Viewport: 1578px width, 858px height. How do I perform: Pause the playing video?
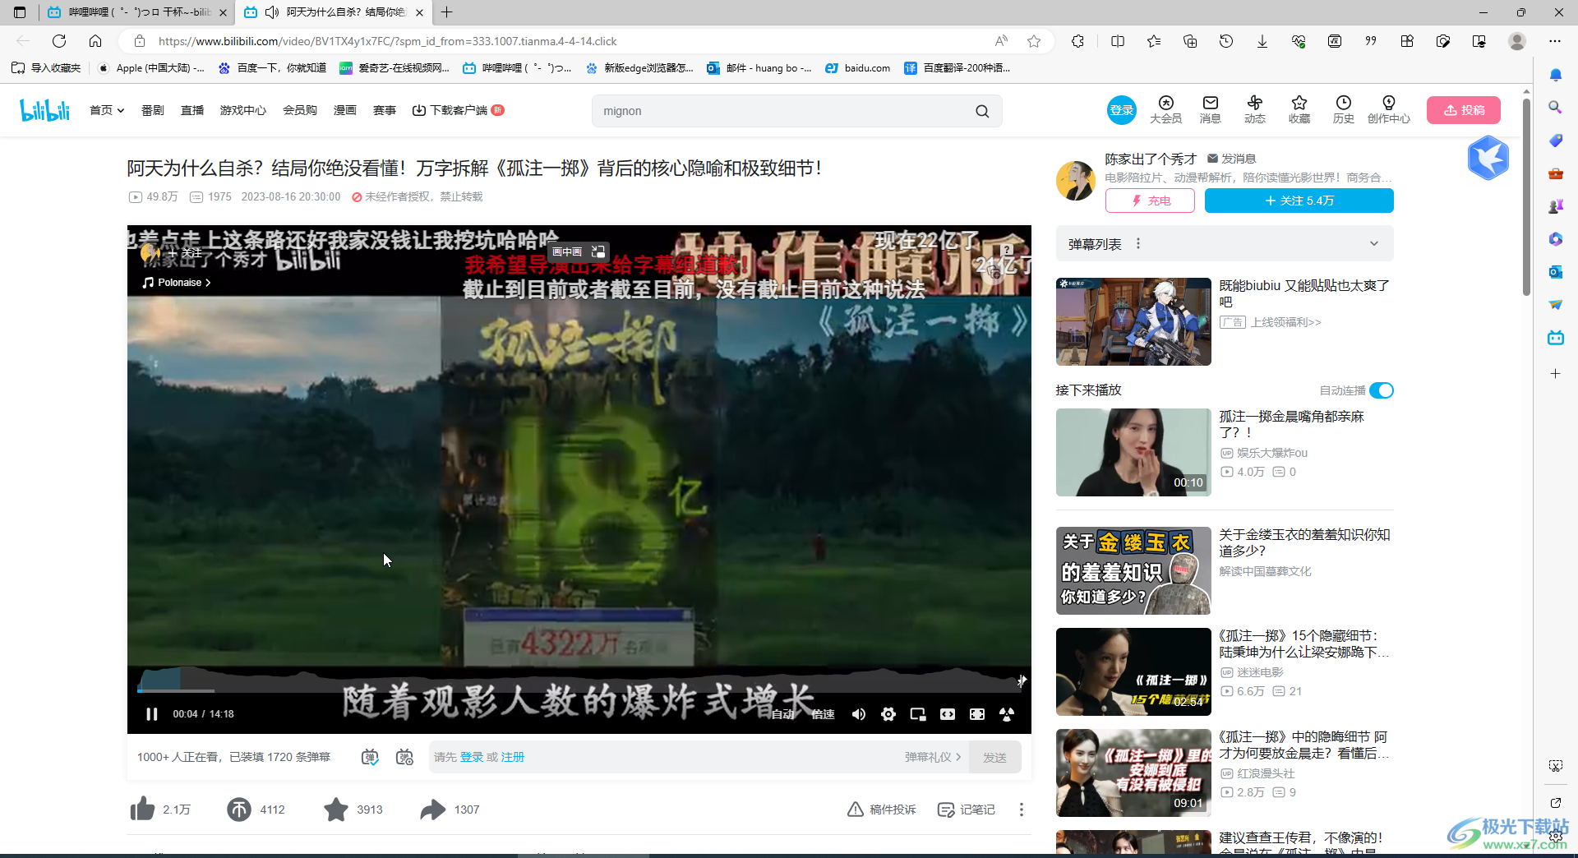pyautogui.click(x=151, y=714)
